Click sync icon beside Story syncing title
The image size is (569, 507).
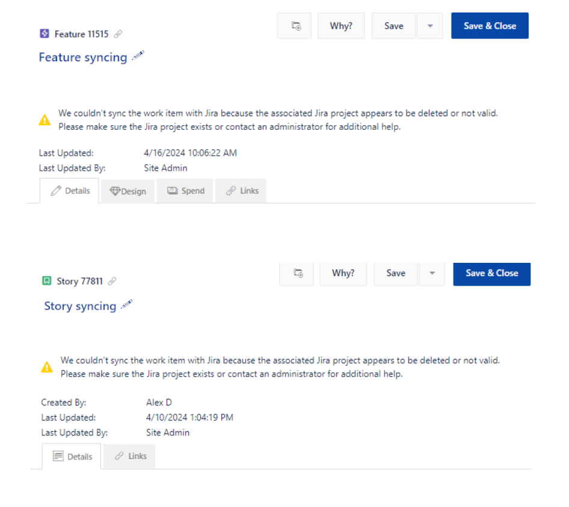126,304
